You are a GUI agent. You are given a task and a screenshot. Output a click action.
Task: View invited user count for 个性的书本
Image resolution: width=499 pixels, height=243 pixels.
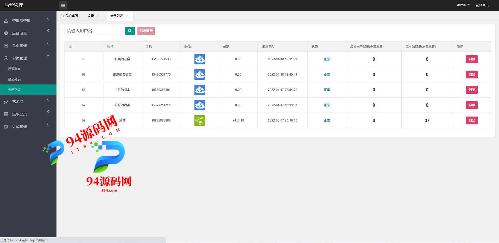(374, 90)
